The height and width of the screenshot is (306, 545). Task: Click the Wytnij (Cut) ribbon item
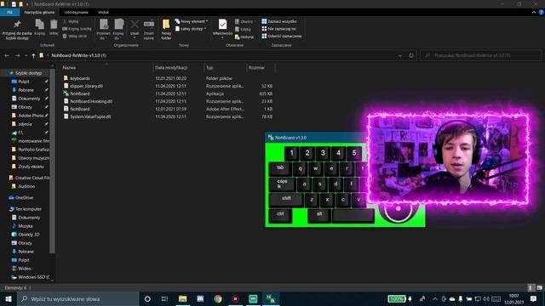tap(71, 21)
